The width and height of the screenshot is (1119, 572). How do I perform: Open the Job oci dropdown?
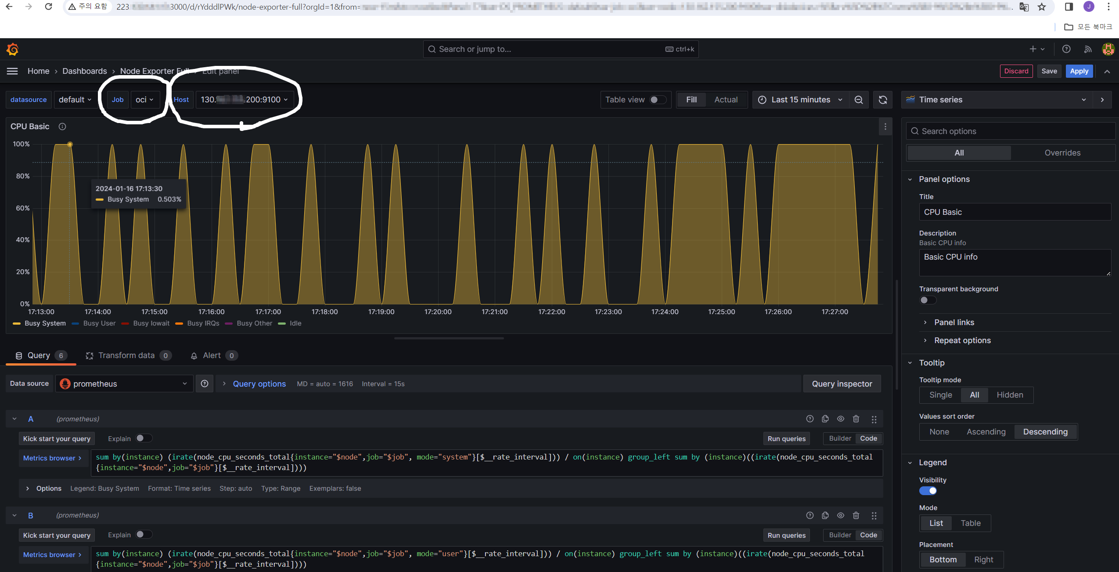[x=144, y=100]
